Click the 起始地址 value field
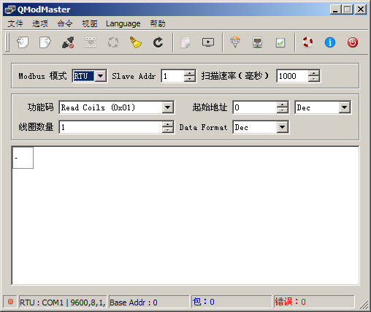Viewport: 371px width, 312px height. coord(255,107)
